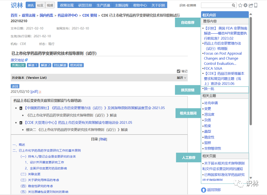Click sidebar scroll-down arrow
267x195 pixels.
click(x=251, y=178)
